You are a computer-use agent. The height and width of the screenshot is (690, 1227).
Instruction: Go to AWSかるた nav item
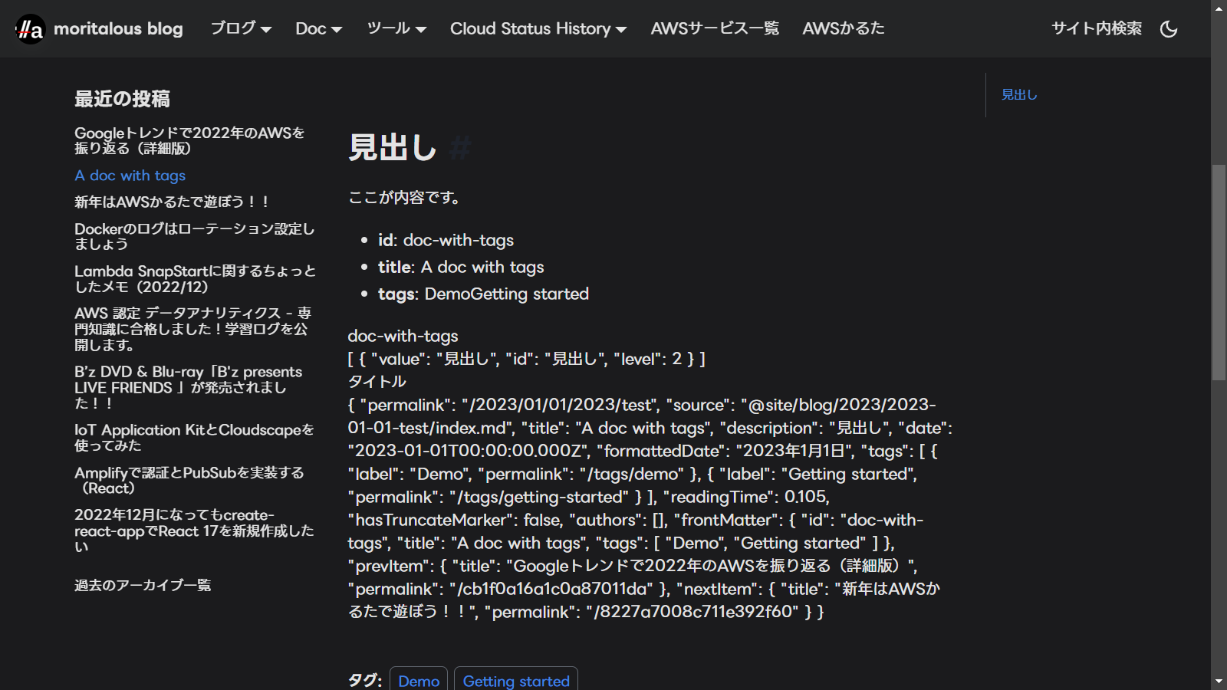[843, 28]
